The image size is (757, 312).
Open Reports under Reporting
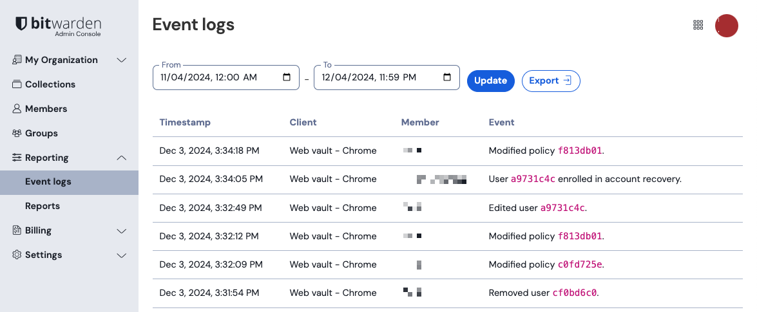point(43,206)
